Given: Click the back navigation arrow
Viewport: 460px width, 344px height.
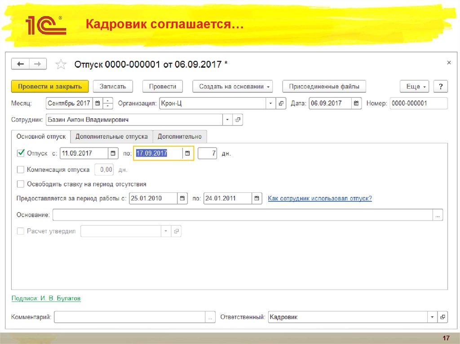Looking at the screenshot, I should [20, 64].
